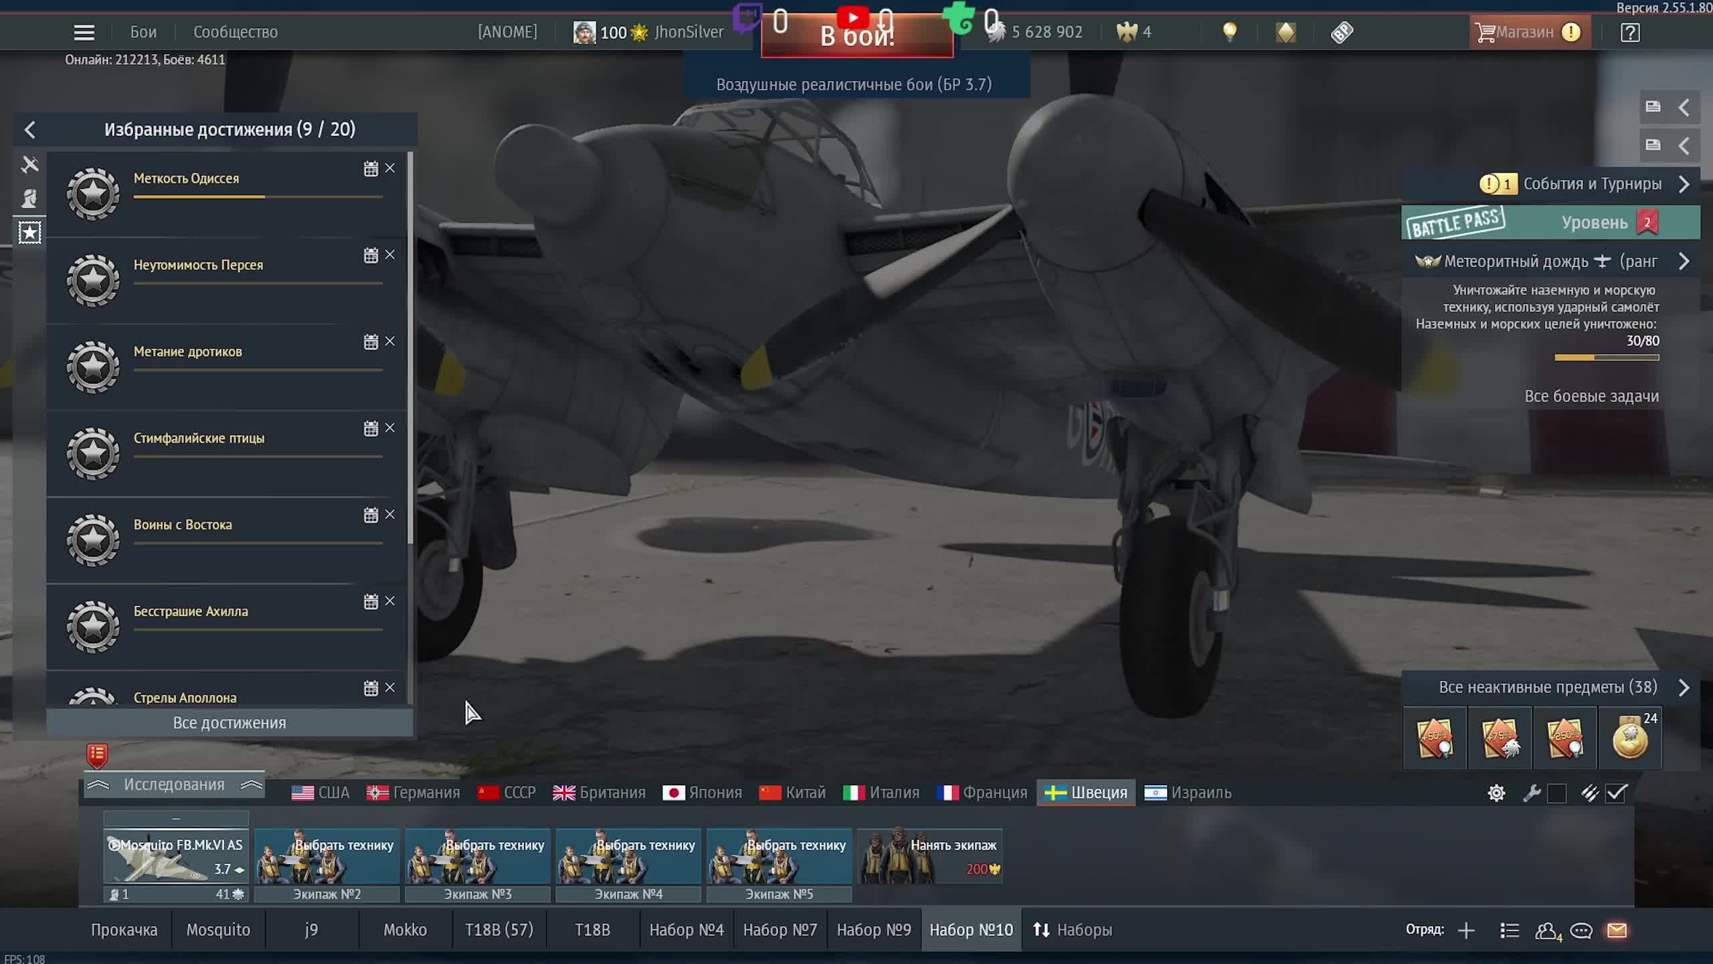This screenshot has height=964, width=1713.
Task: Open the Сообщество menu in the top bar
Action: 236,31
